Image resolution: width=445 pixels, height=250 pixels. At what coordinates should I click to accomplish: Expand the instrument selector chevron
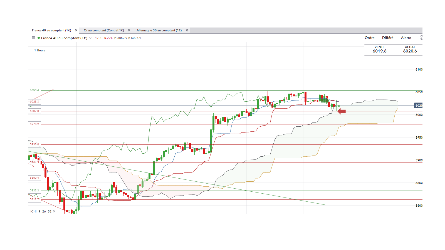click(90, 38)
